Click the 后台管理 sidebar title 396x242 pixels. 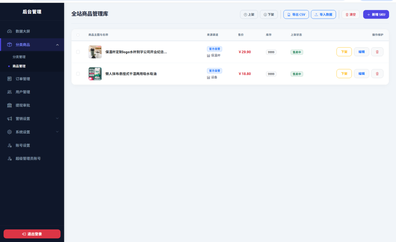32,12
